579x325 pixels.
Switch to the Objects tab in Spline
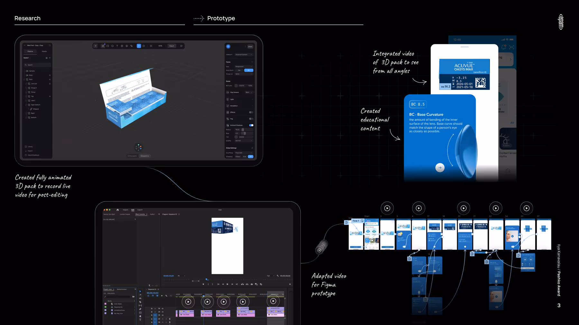(30, 51)
